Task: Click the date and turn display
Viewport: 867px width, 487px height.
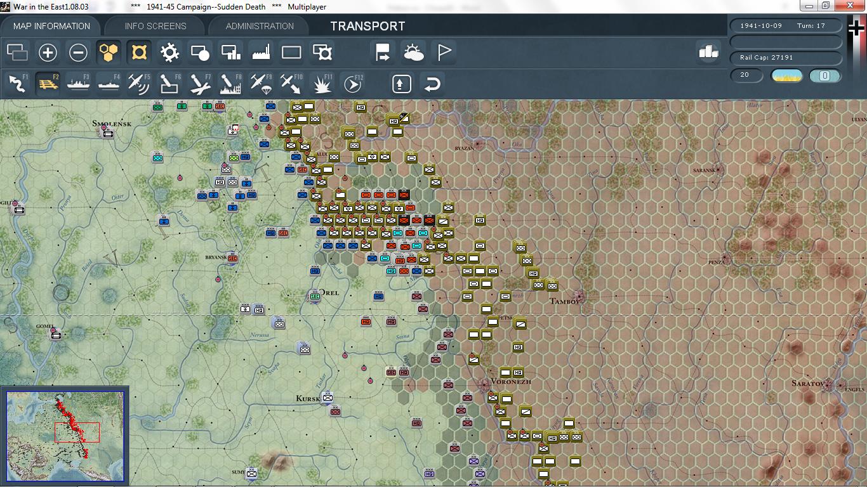Action: click(x=786, y=26)
